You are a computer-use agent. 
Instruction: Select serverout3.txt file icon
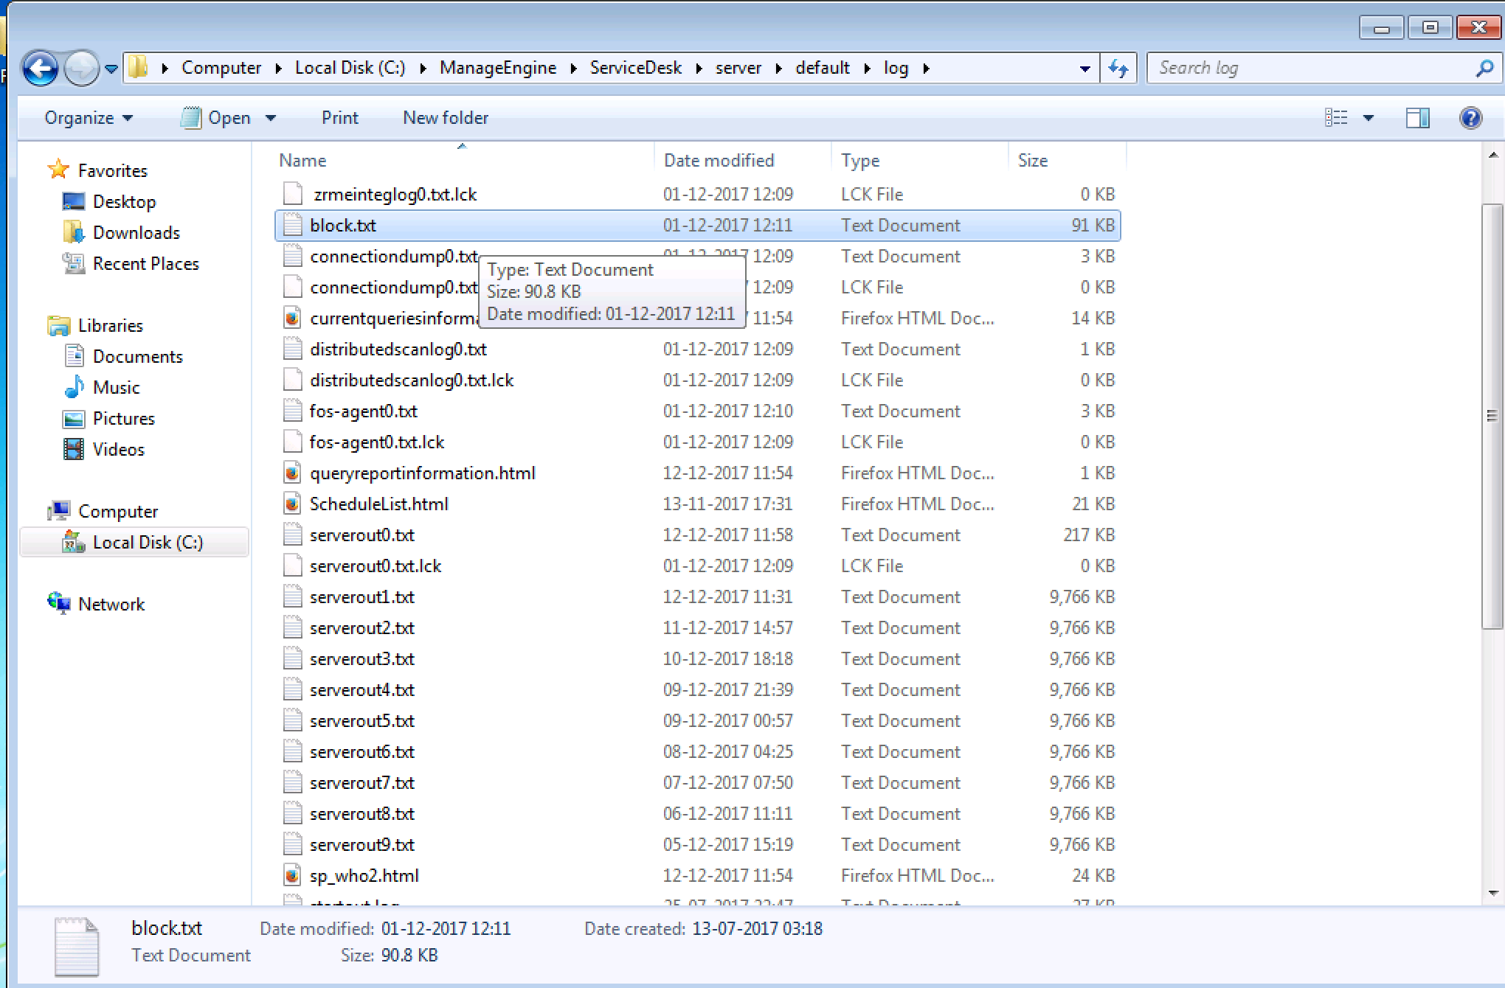tap(293, 658)
